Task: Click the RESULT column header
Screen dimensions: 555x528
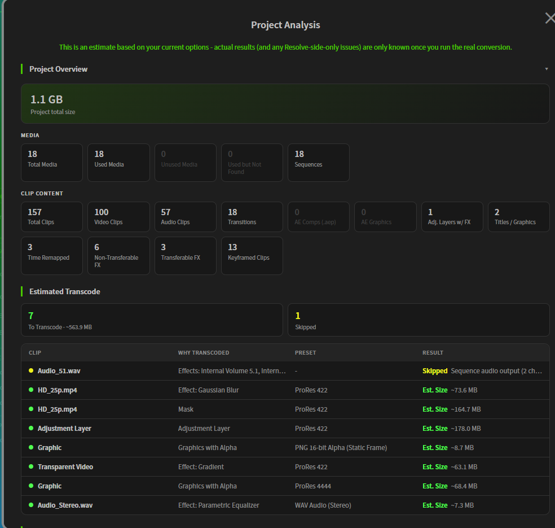Action: (x=433, y=352)
